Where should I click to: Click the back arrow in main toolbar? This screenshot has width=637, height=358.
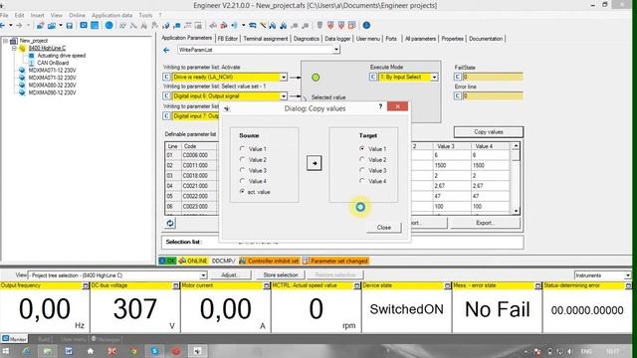3,26
